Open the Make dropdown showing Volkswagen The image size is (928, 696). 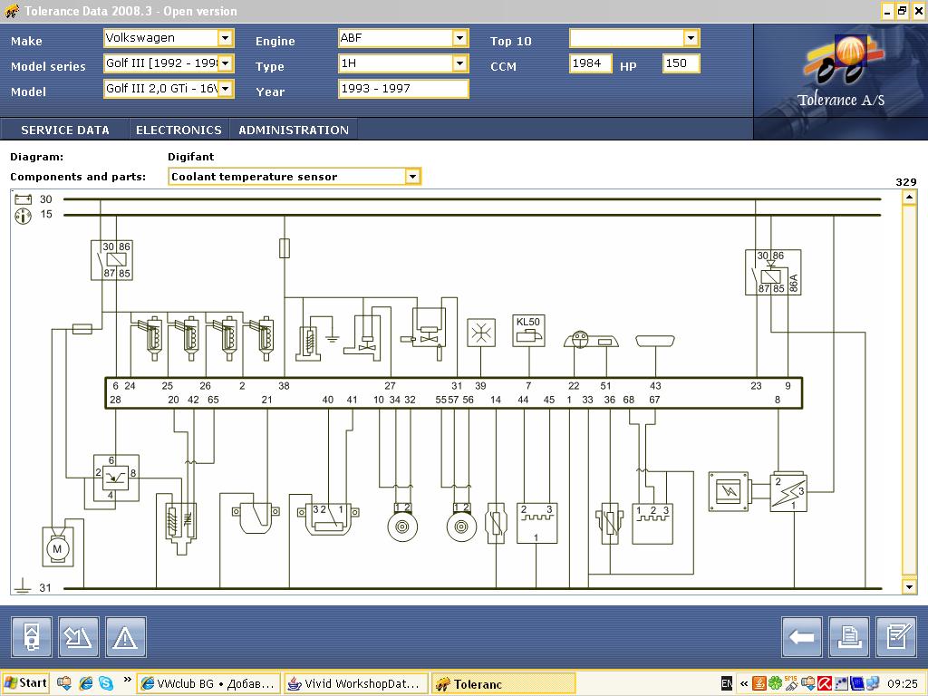(225, 38)
